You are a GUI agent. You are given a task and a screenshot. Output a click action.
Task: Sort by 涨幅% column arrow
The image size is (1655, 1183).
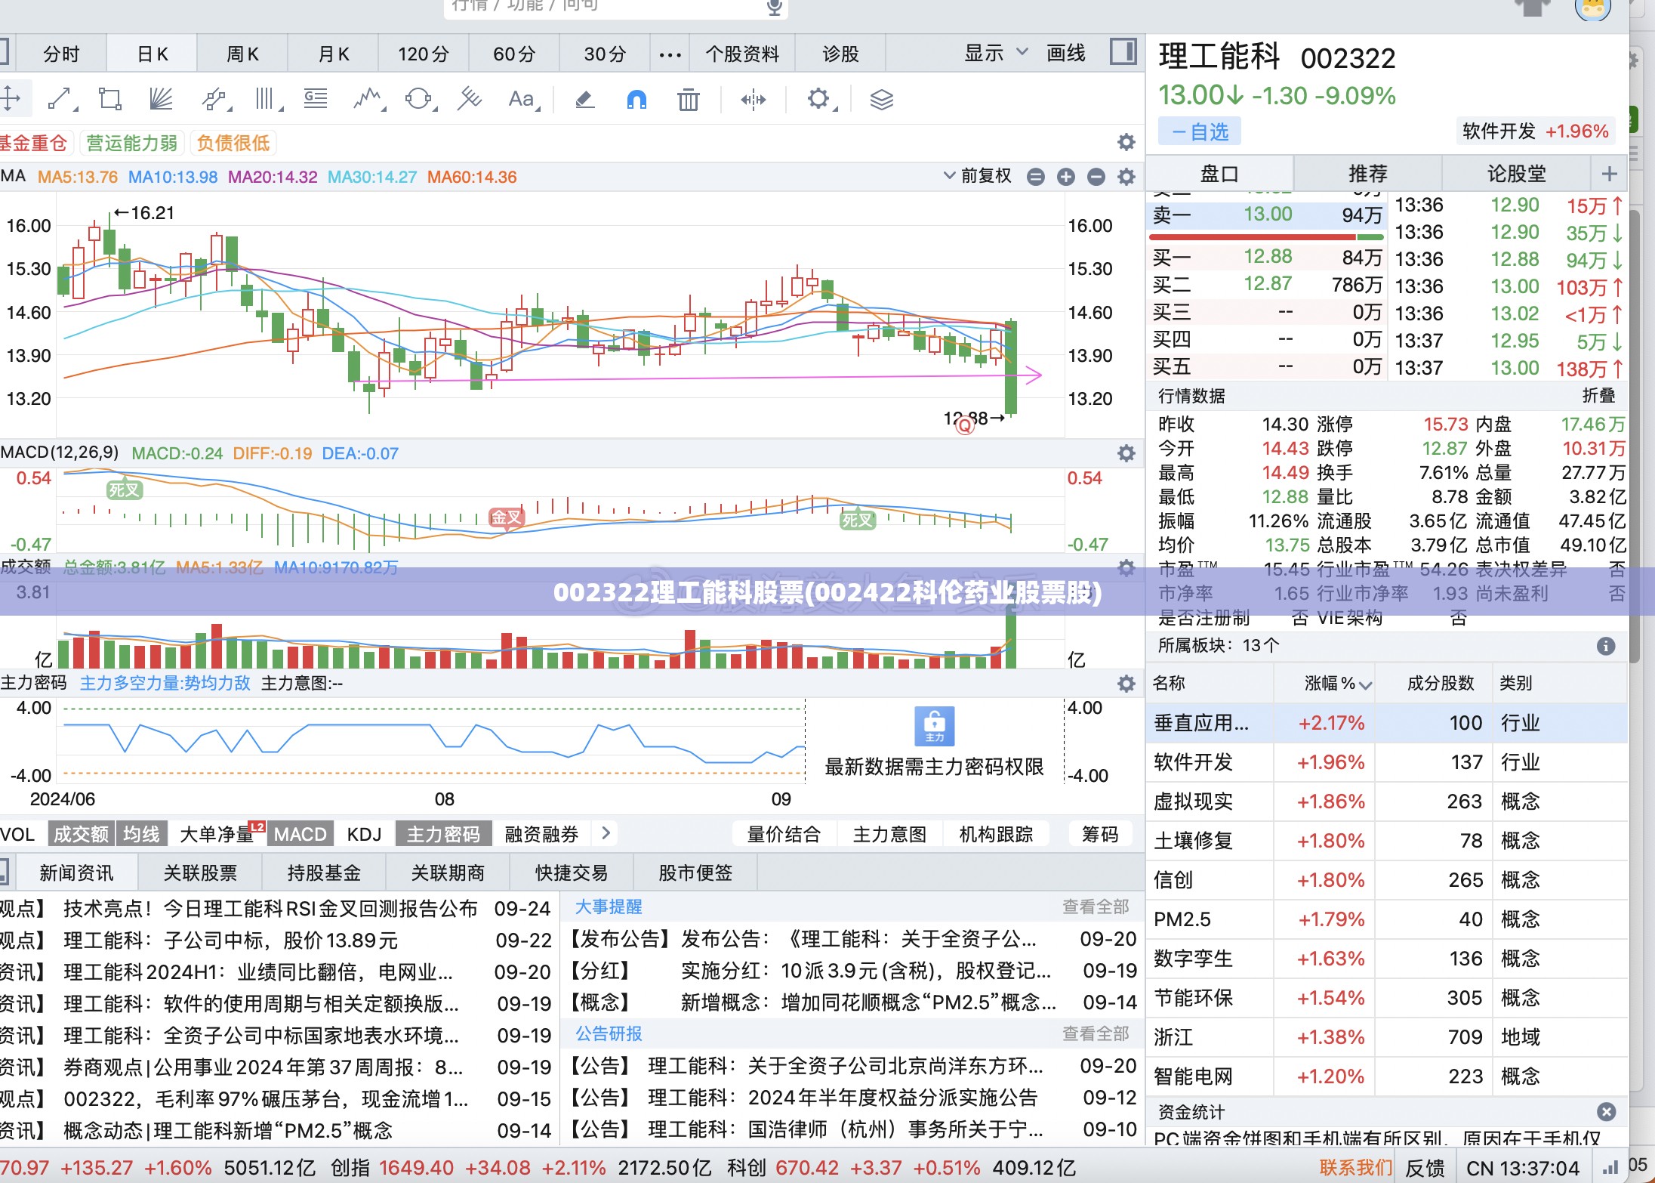pos(1365,685)
